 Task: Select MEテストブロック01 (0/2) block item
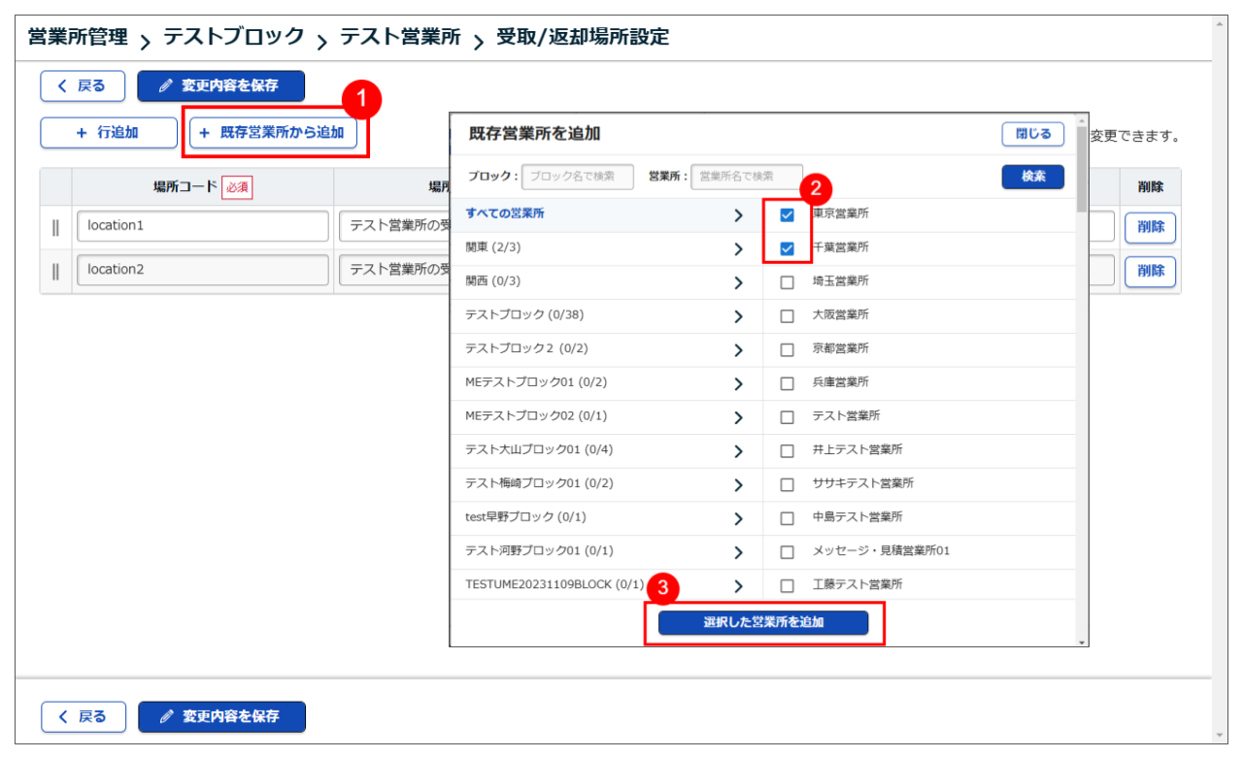pyautogui.click(x=536, y=382)
